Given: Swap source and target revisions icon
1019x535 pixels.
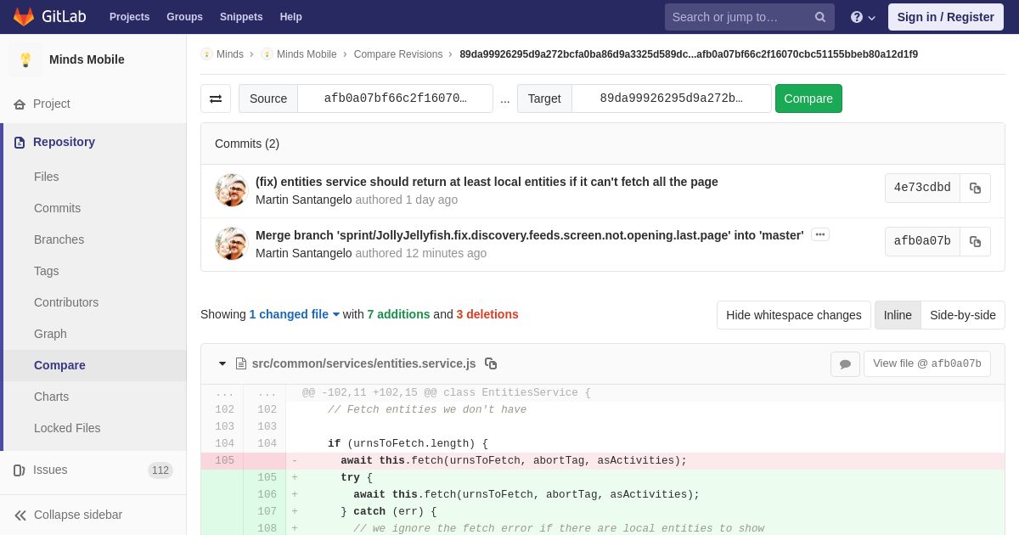Looking at the screenshot, I should [216, 99].
